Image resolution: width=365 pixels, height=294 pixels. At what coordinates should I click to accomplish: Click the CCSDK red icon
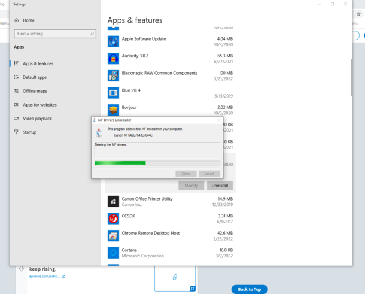click(113, 219)
